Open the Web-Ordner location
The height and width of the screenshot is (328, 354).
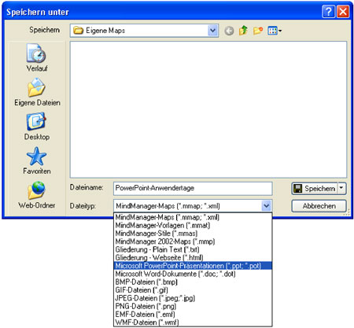pos(37,194)
